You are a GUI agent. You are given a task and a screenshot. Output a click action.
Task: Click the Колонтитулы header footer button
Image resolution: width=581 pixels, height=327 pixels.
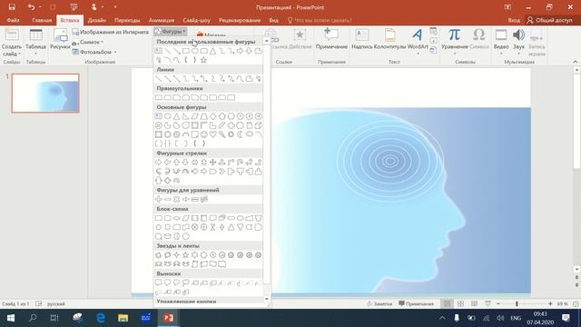[389, 38]
